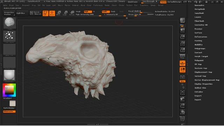Launch Projection Master
The height and width of the screenshot is (126, 224).
pyautogui.click(x=9, y=13)
